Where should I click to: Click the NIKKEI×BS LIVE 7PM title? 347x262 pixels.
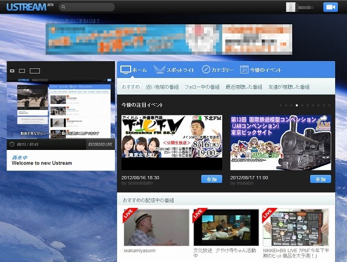tap(296, 253)
